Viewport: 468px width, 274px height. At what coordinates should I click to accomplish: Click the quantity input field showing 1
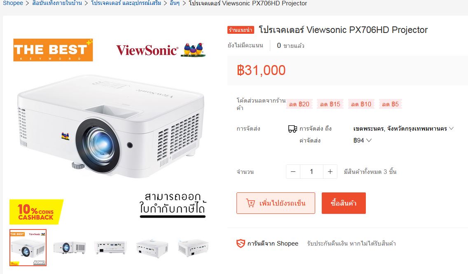311,172
